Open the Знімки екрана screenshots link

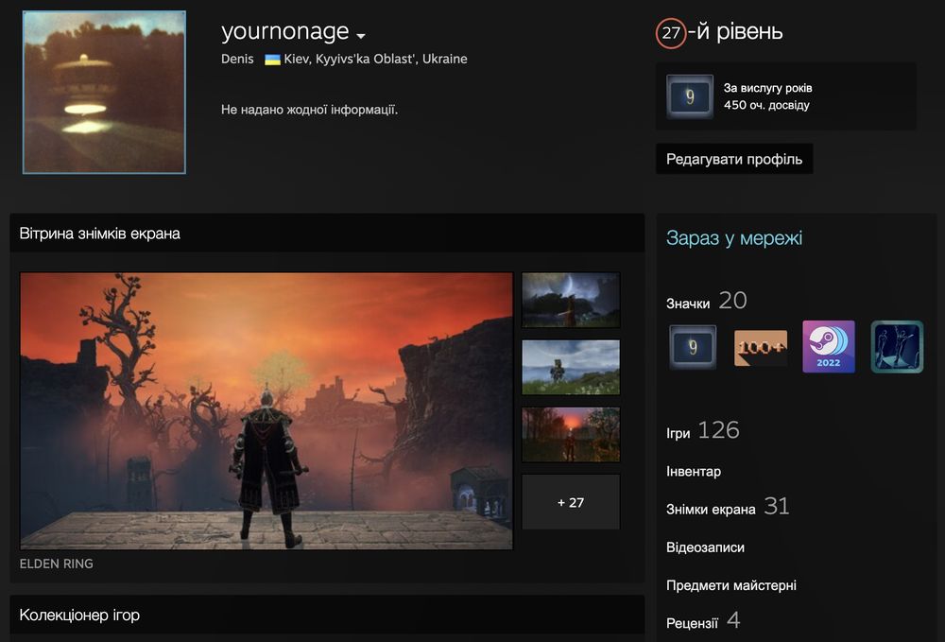[711, 510]
